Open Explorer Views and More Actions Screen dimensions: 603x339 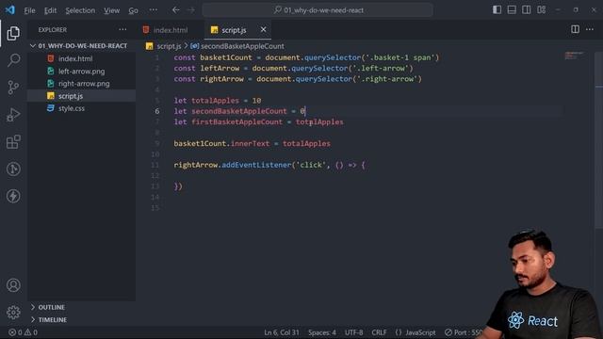[122, 29]
